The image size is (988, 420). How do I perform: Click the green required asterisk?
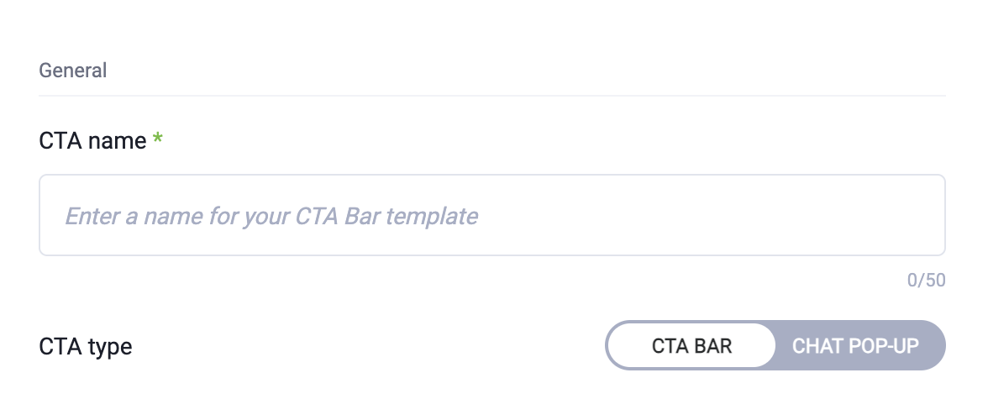[x=157, y=140]
